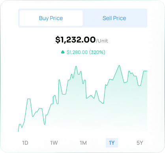165x153 pixels.
Task: Click the mid-chart trough before the sharp rise
Action: [x=103, y=103]
